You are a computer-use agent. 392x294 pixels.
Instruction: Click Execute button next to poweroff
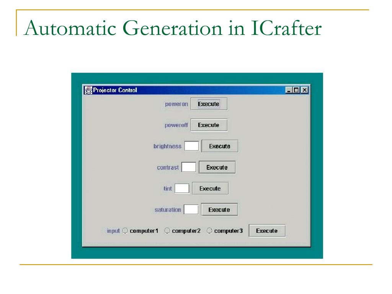209,125
